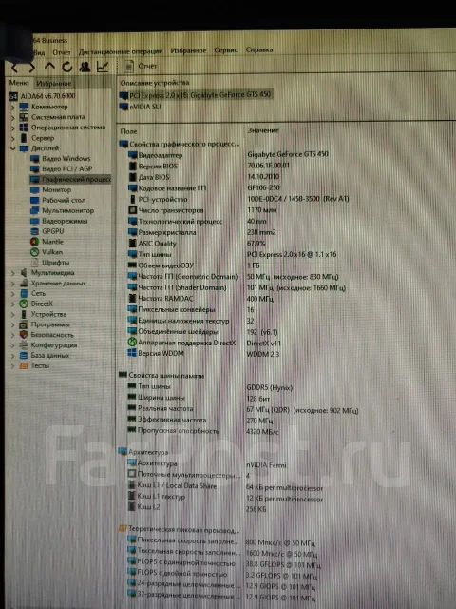Click the Программы icon
Screen dimensions: 456x609
click(x=24, y=324)
